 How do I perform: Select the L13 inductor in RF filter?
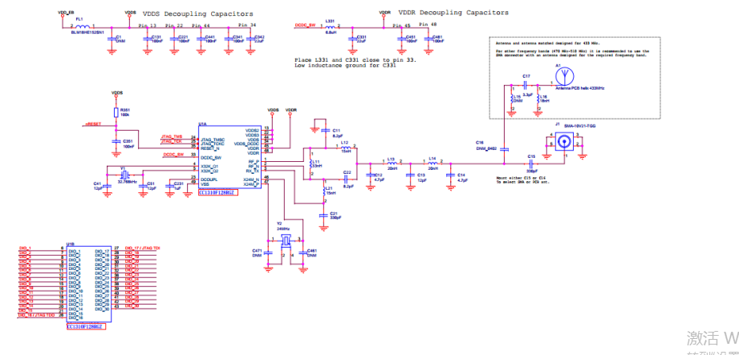392,165
